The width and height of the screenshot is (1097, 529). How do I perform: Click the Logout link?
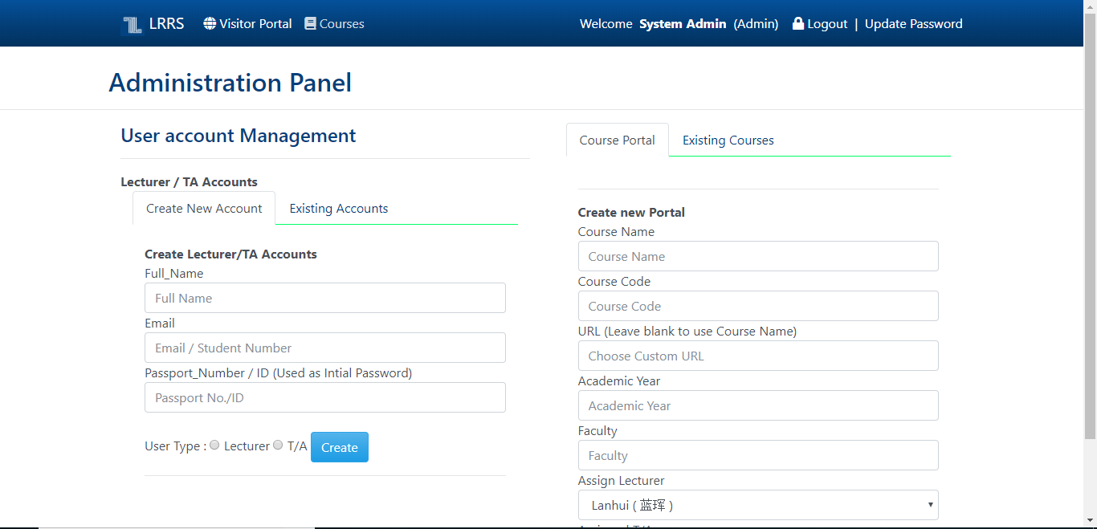point(827,24)
